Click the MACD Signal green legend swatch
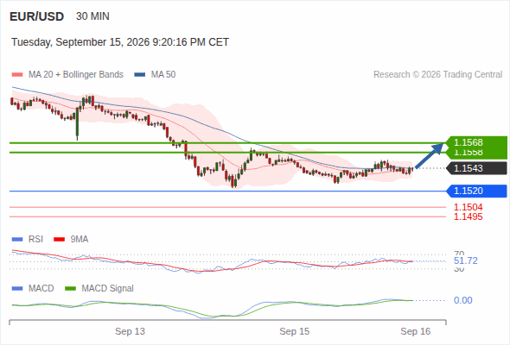Screen dimensions: 510x345 tap(70, 289)
